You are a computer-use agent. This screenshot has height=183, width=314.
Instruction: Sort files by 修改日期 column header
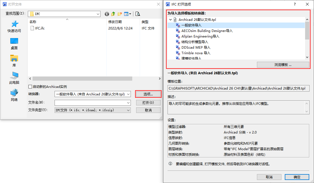[115, 22]
